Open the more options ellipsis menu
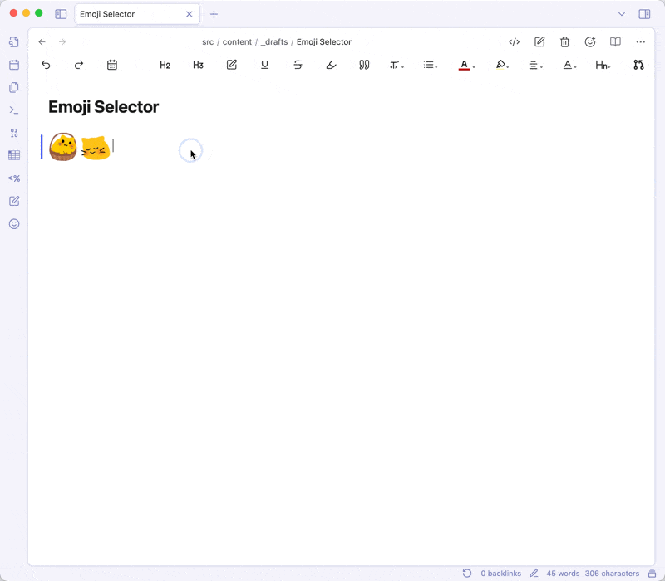Viewport: 665px width, 581px height. point(640,42)
